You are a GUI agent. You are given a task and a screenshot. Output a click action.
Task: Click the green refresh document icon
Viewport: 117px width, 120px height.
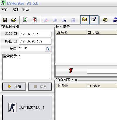tap(25, 20)
